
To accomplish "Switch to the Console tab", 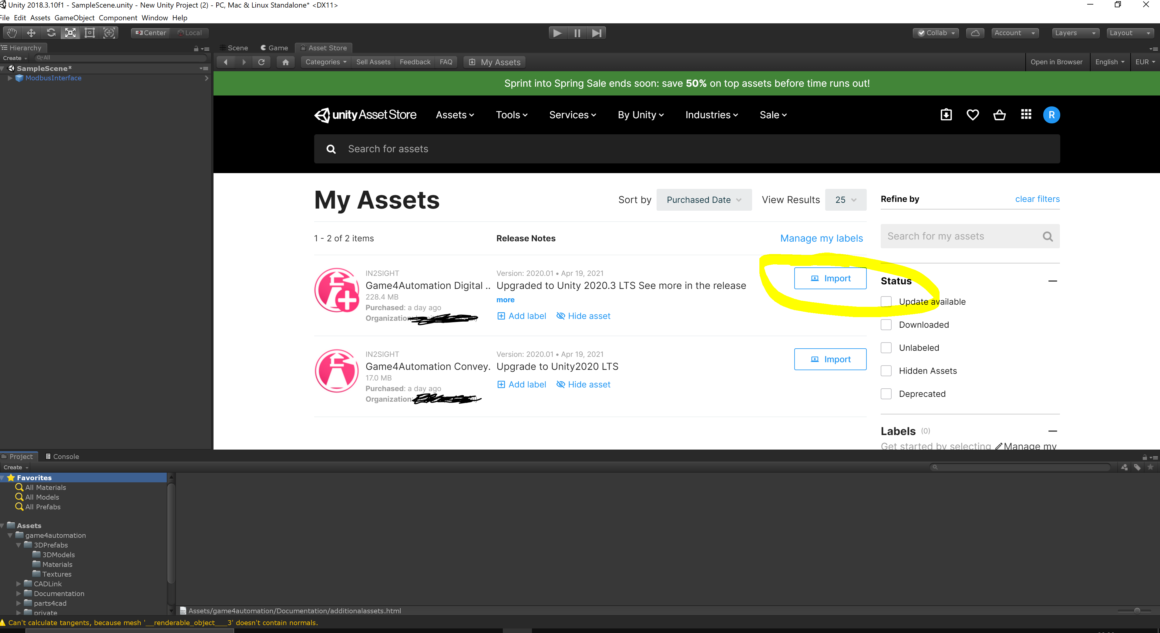I will 62,457.
